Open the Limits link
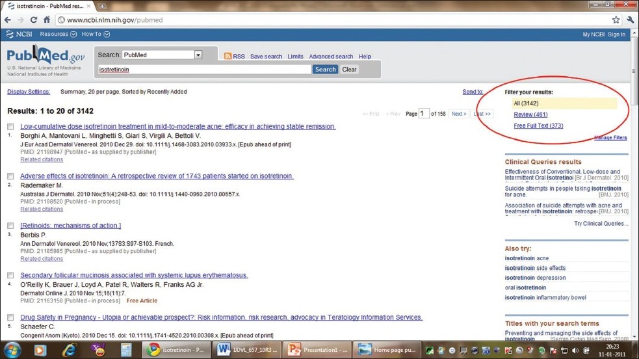 pos(296,57)
